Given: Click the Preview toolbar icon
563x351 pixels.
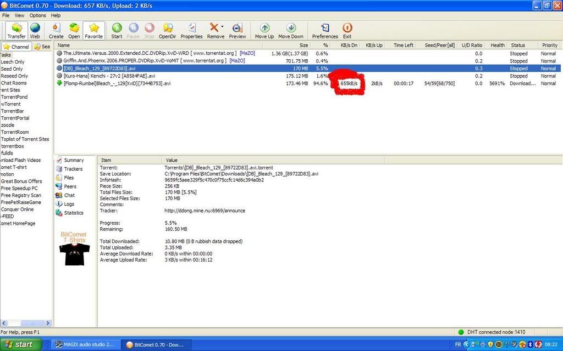Looking at the screenshot, I should (238, 31).
